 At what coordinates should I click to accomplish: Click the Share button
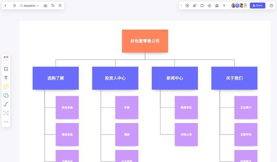(x=258, y=6)
